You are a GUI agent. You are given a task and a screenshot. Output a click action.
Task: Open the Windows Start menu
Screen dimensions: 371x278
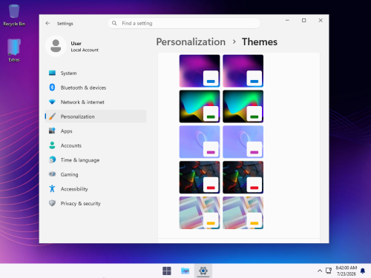[x=167, y=271]
